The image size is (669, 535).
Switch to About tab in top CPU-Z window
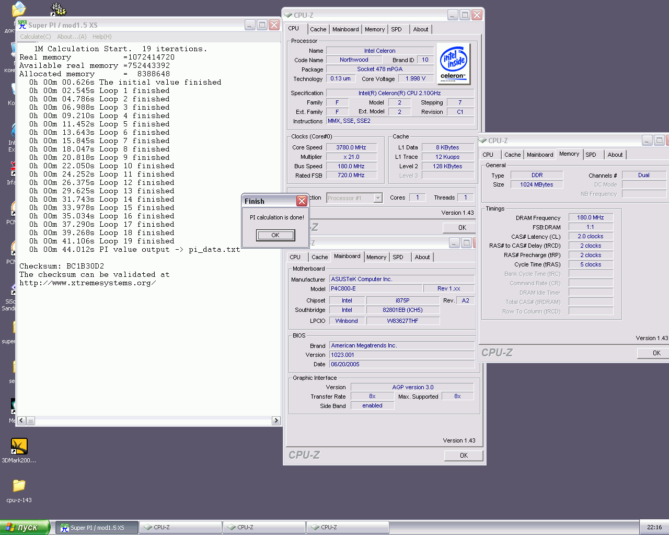click(x=421, y=29)
